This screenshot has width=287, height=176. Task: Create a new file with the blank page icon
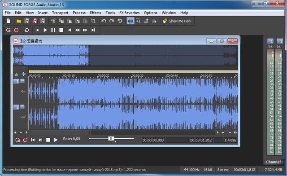8,21
